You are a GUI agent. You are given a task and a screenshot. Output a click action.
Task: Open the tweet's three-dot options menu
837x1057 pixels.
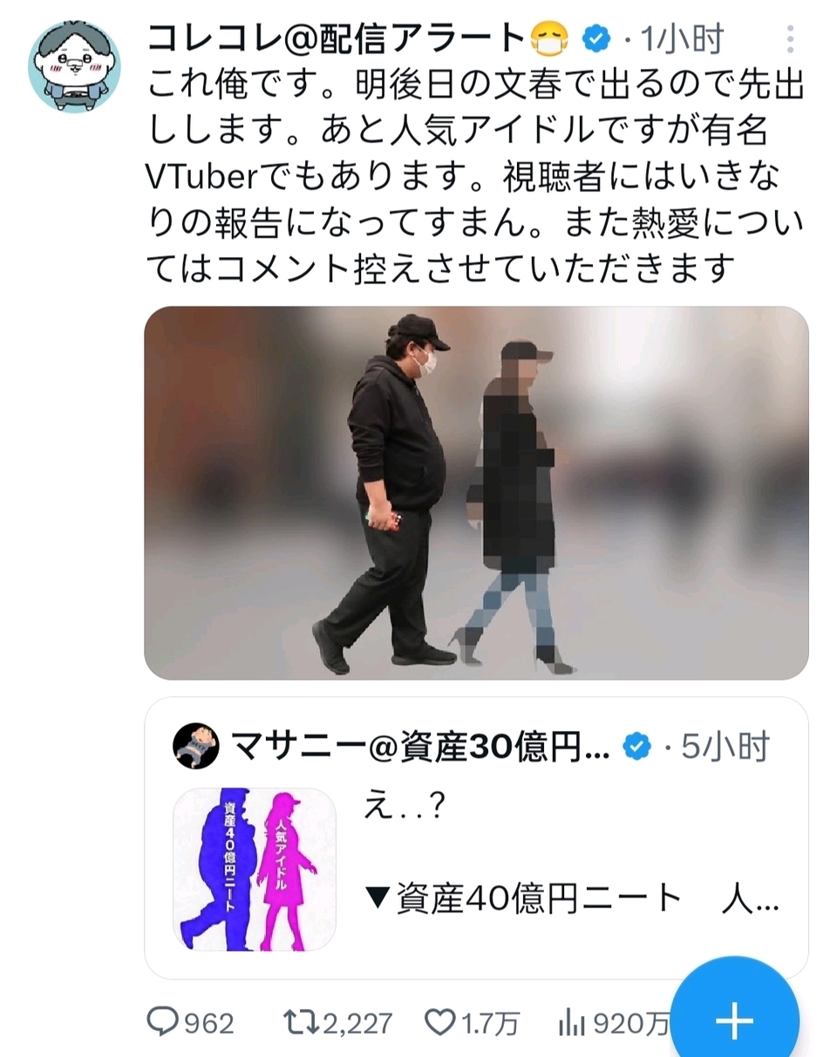point(790,39)
